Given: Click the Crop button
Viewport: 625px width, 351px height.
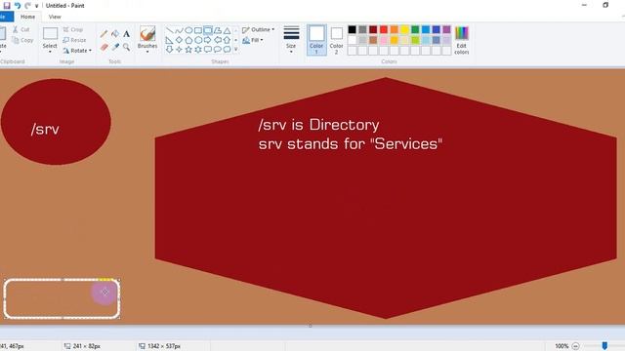Looking at the screenshot, I should (x=73, y=30).
